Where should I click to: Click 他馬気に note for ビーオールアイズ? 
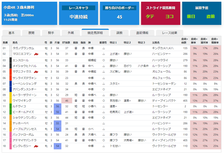click(x=115, y=112)
